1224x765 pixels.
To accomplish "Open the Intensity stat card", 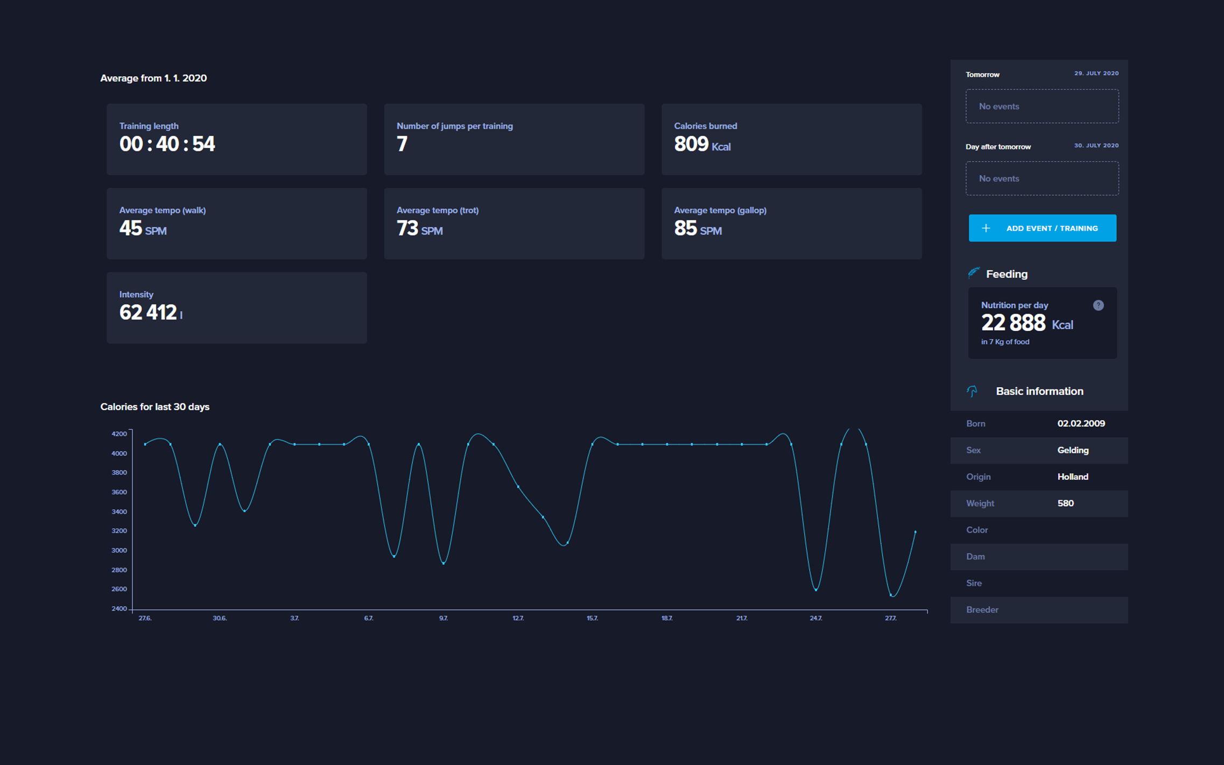I will (x=237, y=308).
